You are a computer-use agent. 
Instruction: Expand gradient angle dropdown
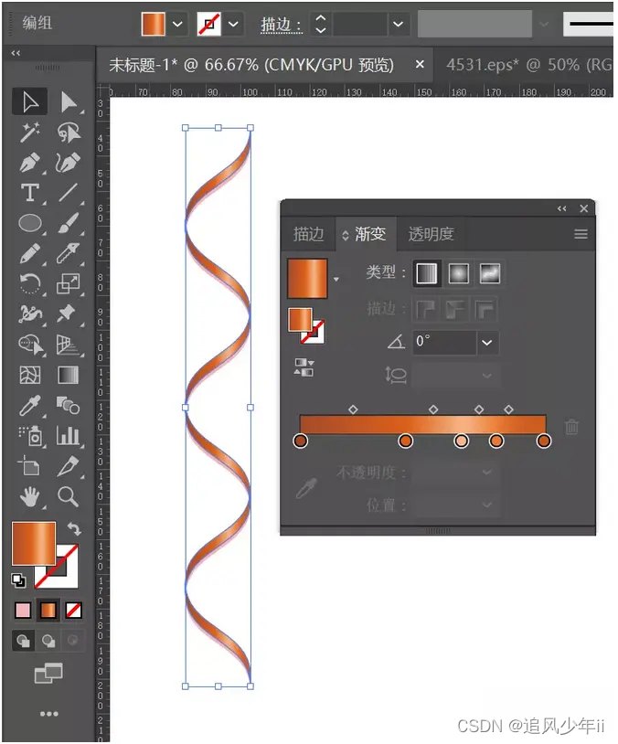coord(487,342)
